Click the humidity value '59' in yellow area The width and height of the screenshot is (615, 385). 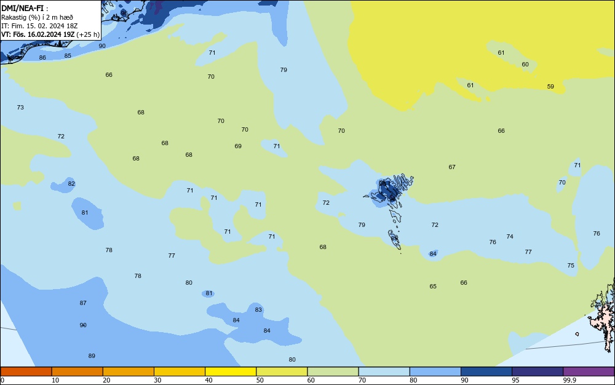click(x=550, y=87)
